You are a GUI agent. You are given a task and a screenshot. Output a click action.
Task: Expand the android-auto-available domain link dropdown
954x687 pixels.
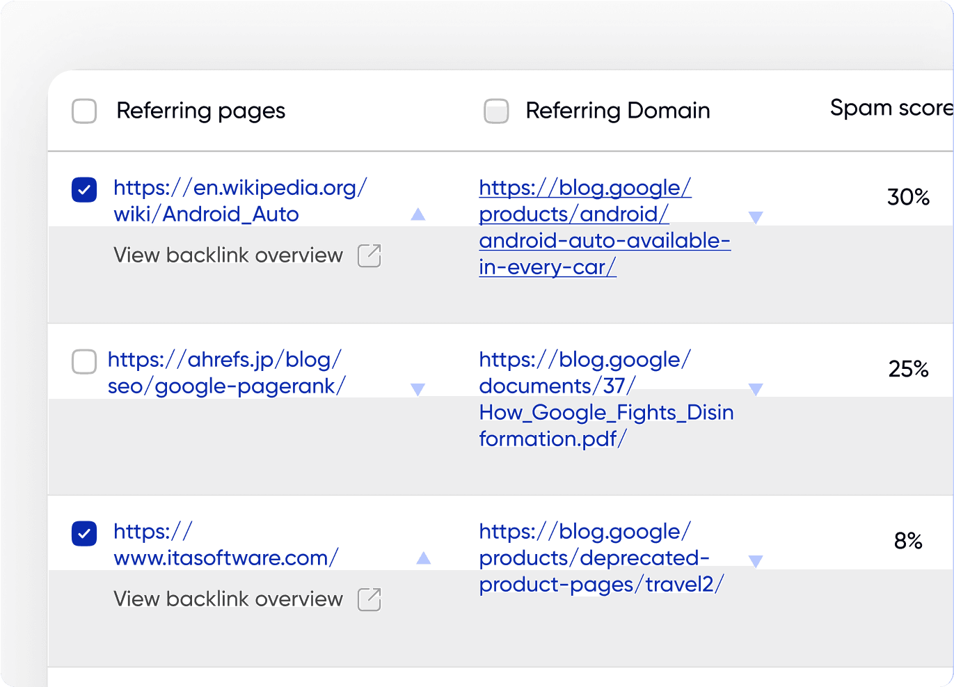pyautogui.click(x=756, y=218)
